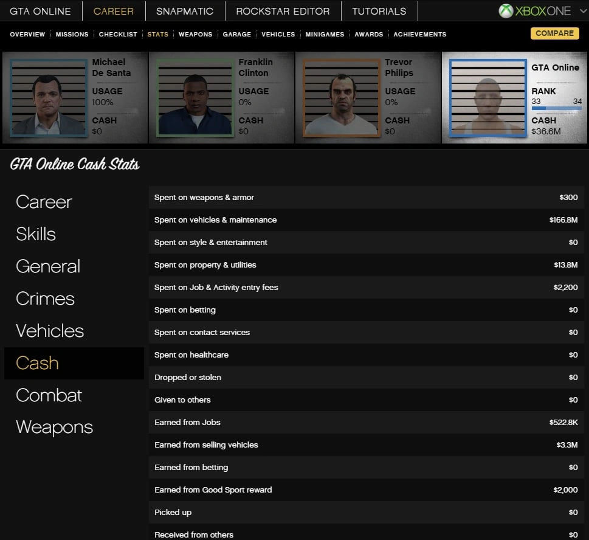The width and height of the screenshot is (589, 540).
Task: Click the 'Given to others' row
Action: click(x=367, y=400)
